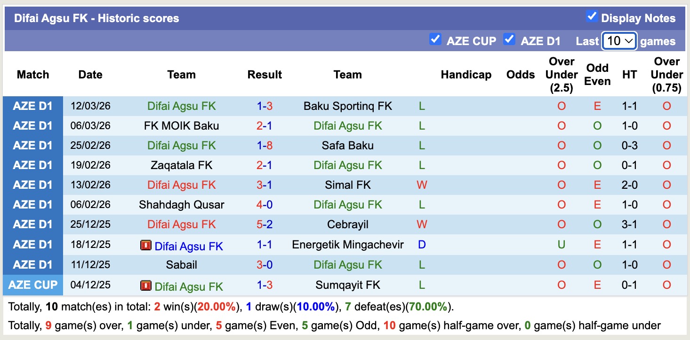Open the Last games count dropdown
Image resolution: width=690 pixels, height=340 pixels.
coord(619,41)
